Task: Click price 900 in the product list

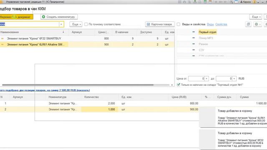Action: [106, 45]
